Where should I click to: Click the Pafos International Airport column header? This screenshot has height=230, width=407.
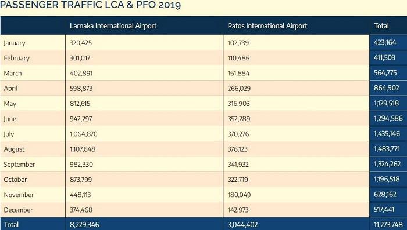(267, 26)
